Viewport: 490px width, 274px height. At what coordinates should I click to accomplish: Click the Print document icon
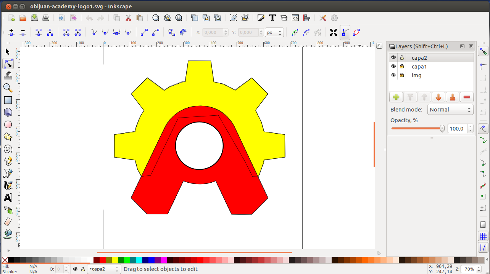[46, 18]
